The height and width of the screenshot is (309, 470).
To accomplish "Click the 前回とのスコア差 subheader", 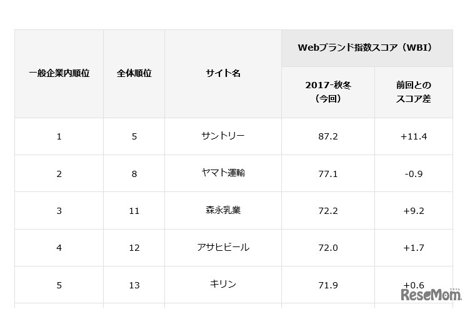I will [x=413, y=91].
